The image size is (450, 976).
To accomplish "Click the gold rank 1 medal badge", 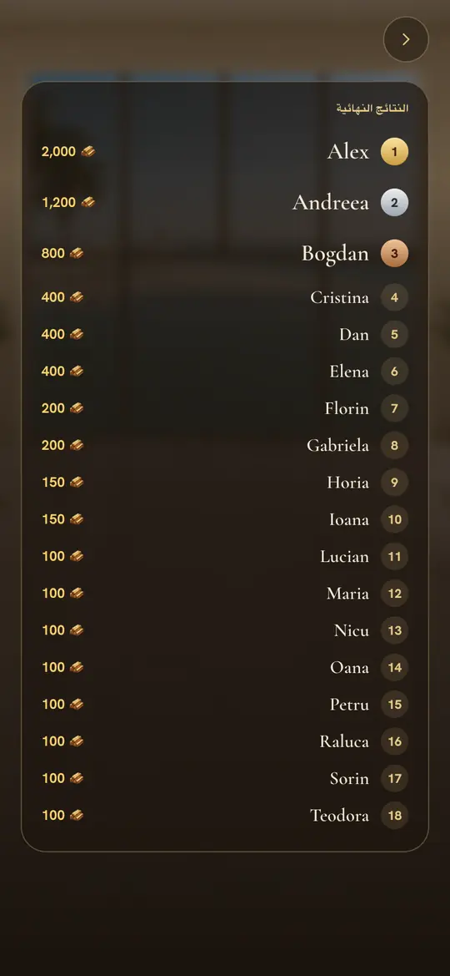I will (395, 151).
